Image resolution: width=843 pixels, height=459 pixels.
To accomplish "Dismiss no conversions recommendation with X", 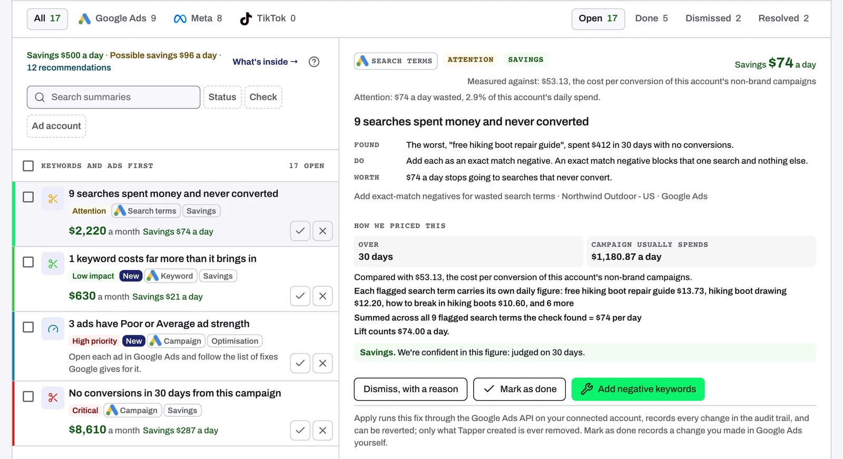I will pyautogui.click(x=322, y=431).
